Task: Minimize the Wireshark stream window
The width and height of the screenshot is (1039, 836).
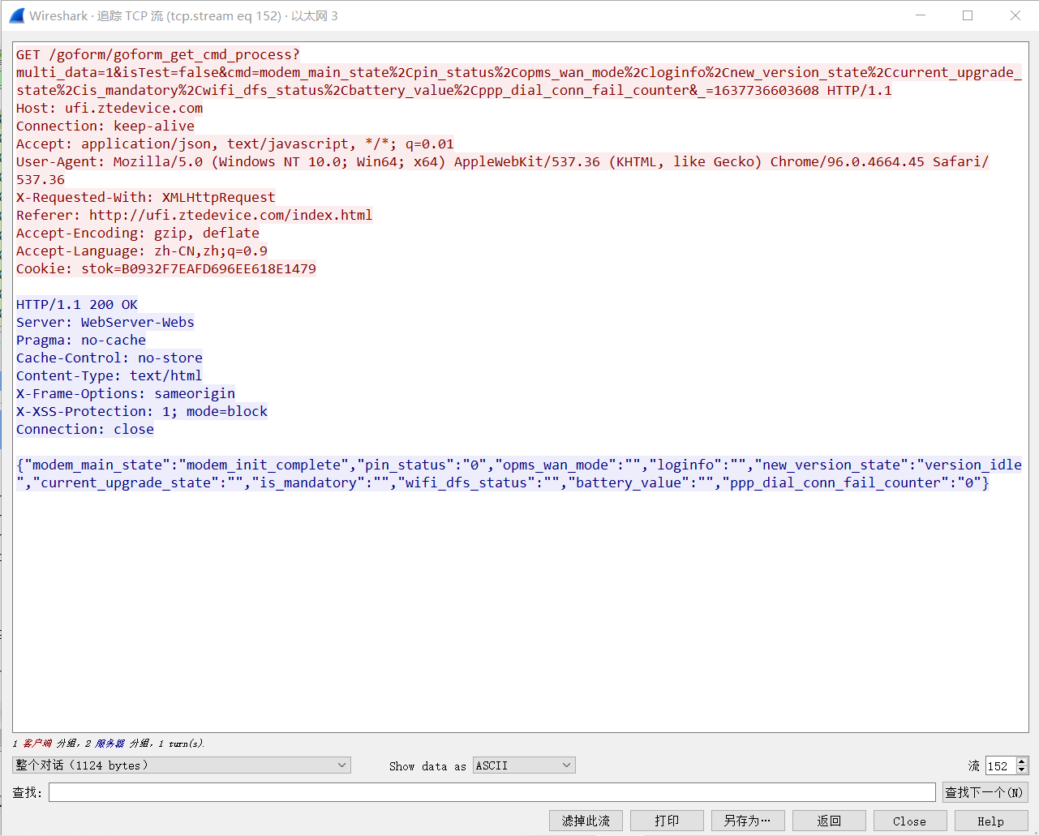Action: [x=921, y=15]
